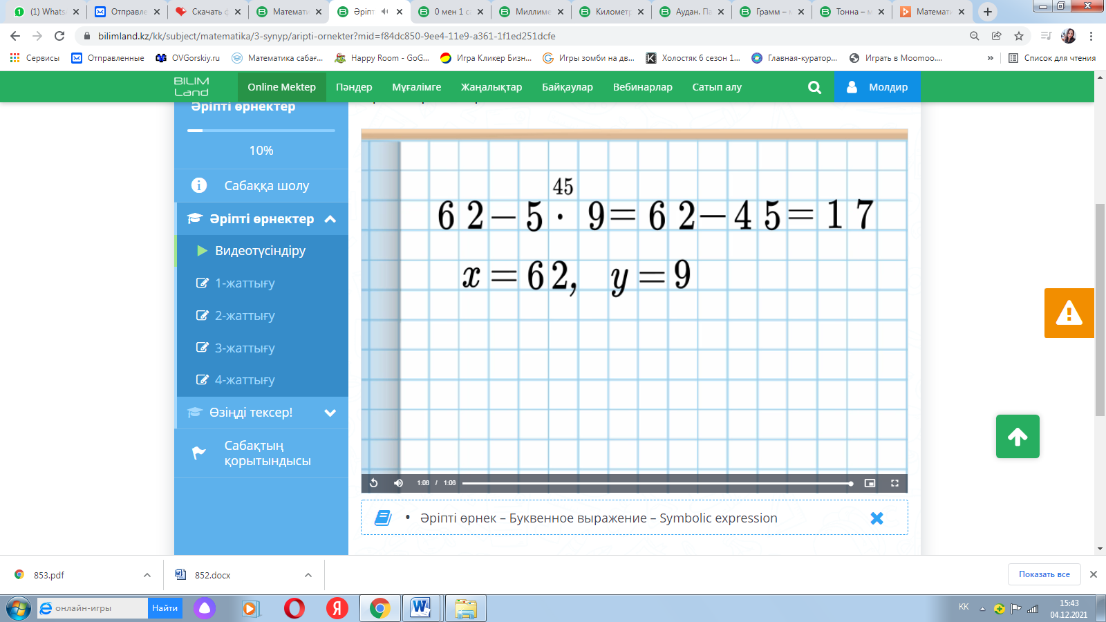Close the glossary term box

[877, 518]
